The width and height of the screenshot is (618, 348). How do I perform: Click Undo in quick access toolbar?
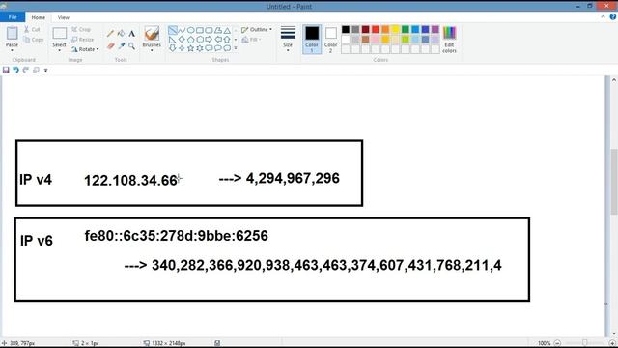tap(15, 70)
